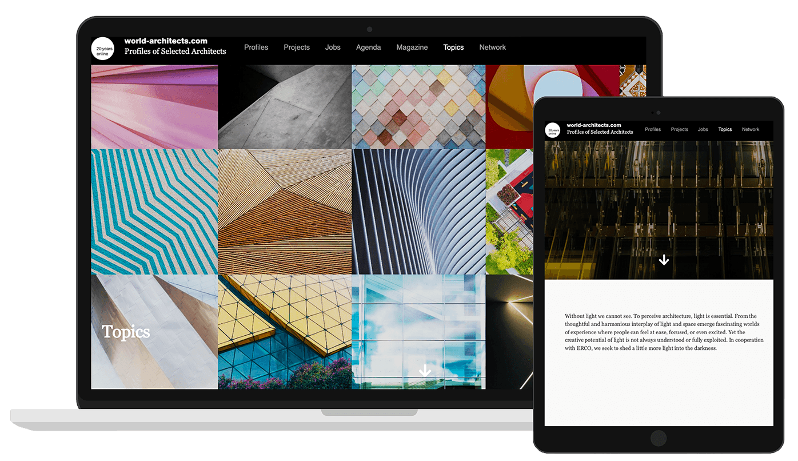Select Topics in the tablet navigation

(725, 129)
